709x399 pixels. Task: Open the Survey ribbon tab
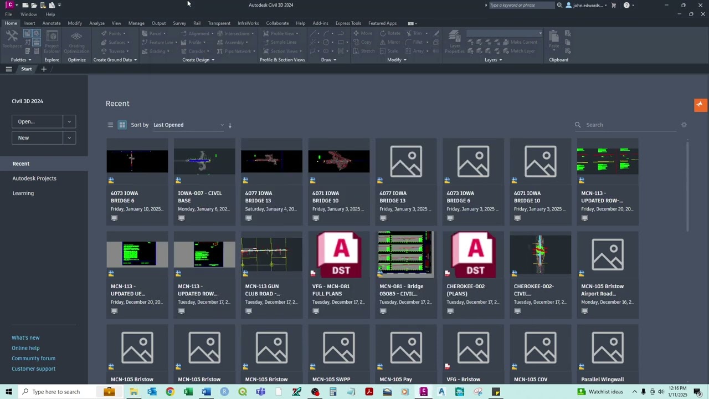pyautogui.click(x=179, y=23)
